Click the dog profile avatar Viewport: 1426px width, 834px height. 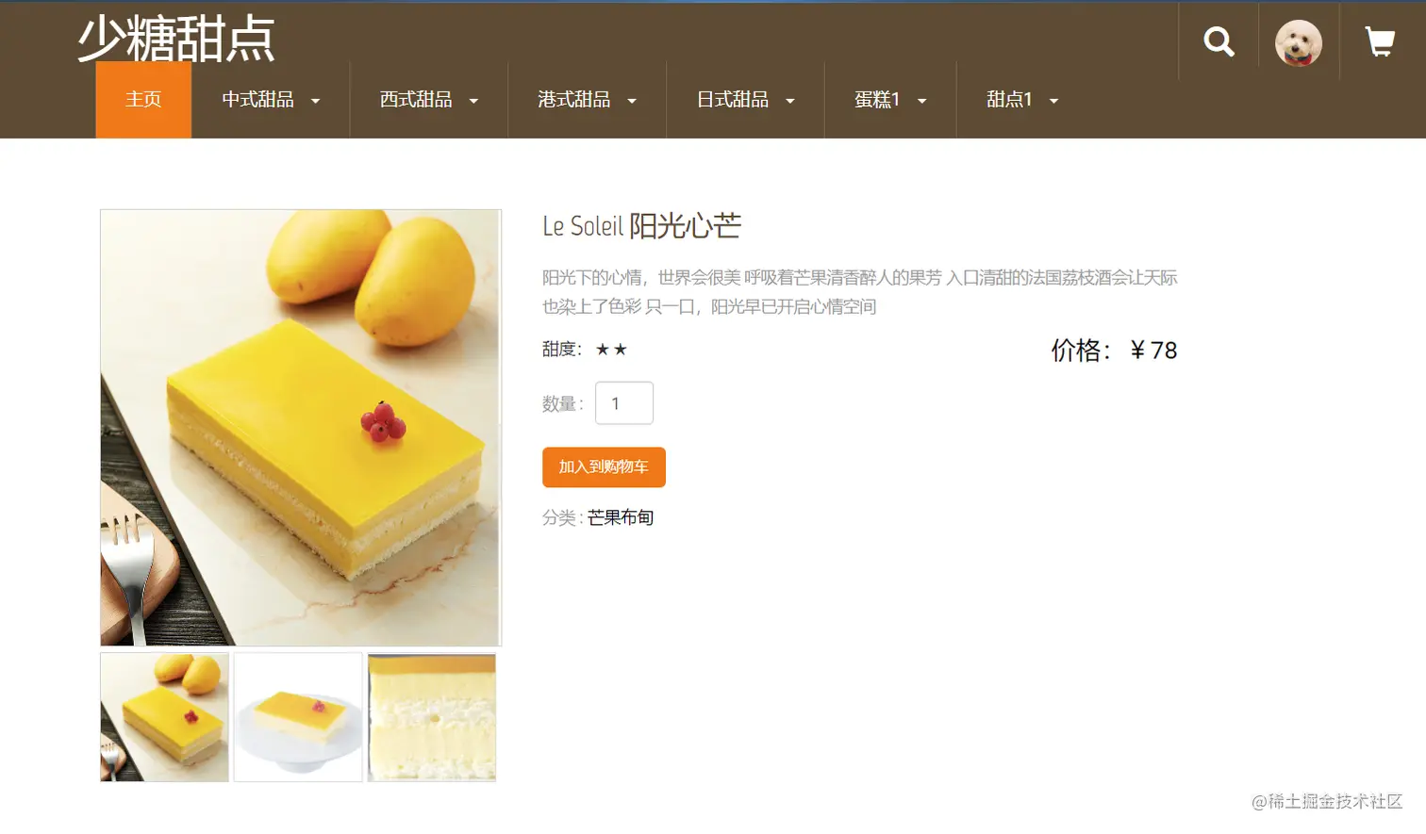coord(1299,43)
